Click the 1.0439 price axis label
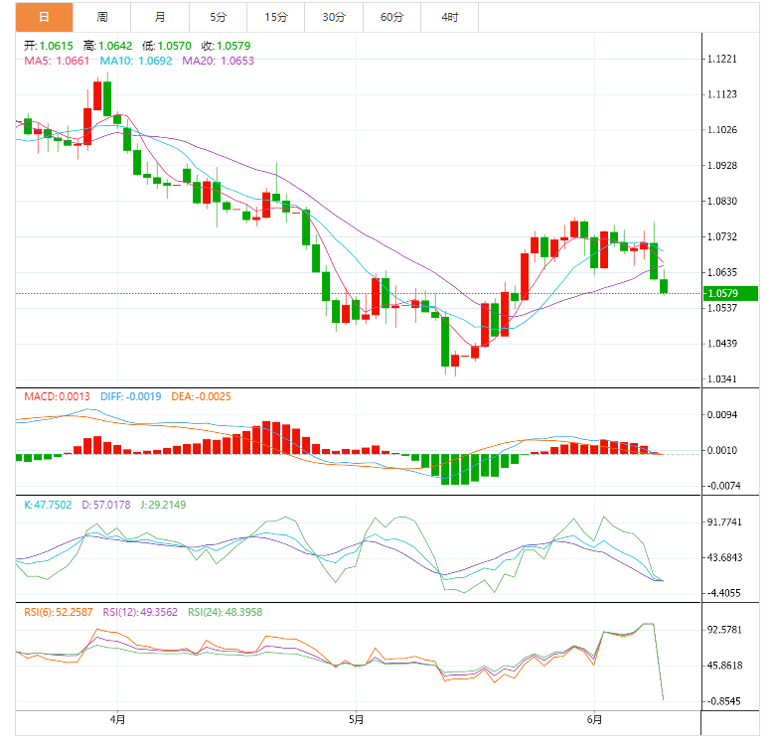 point(722,344)
